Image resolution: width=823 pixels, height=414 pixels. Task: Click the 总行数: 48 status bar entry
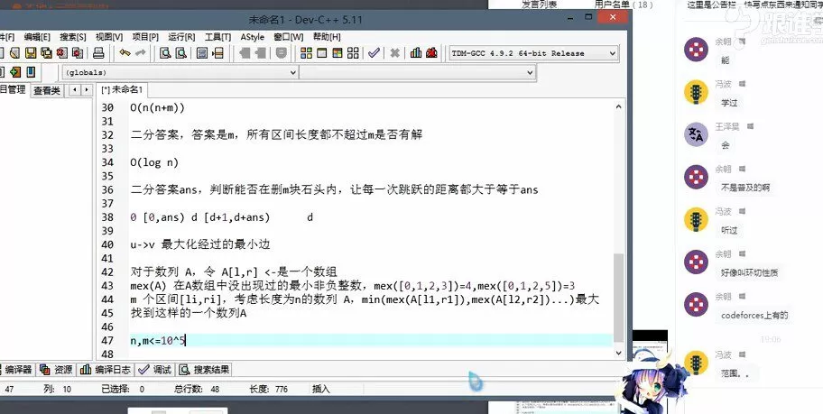pyautogui.click(x=197, y=389)
